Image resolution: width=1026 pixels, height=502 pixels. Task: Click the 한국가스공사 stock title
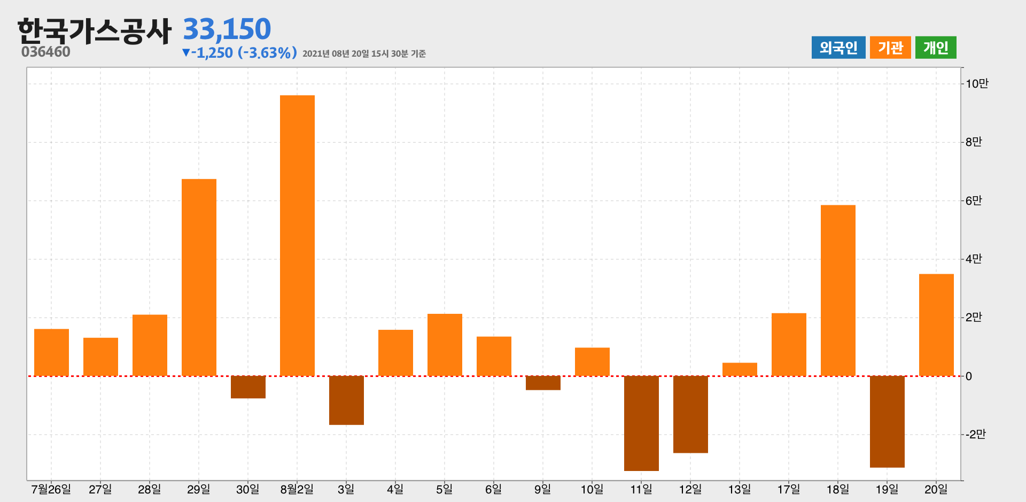pyautogui.click(x=94, y=30)
